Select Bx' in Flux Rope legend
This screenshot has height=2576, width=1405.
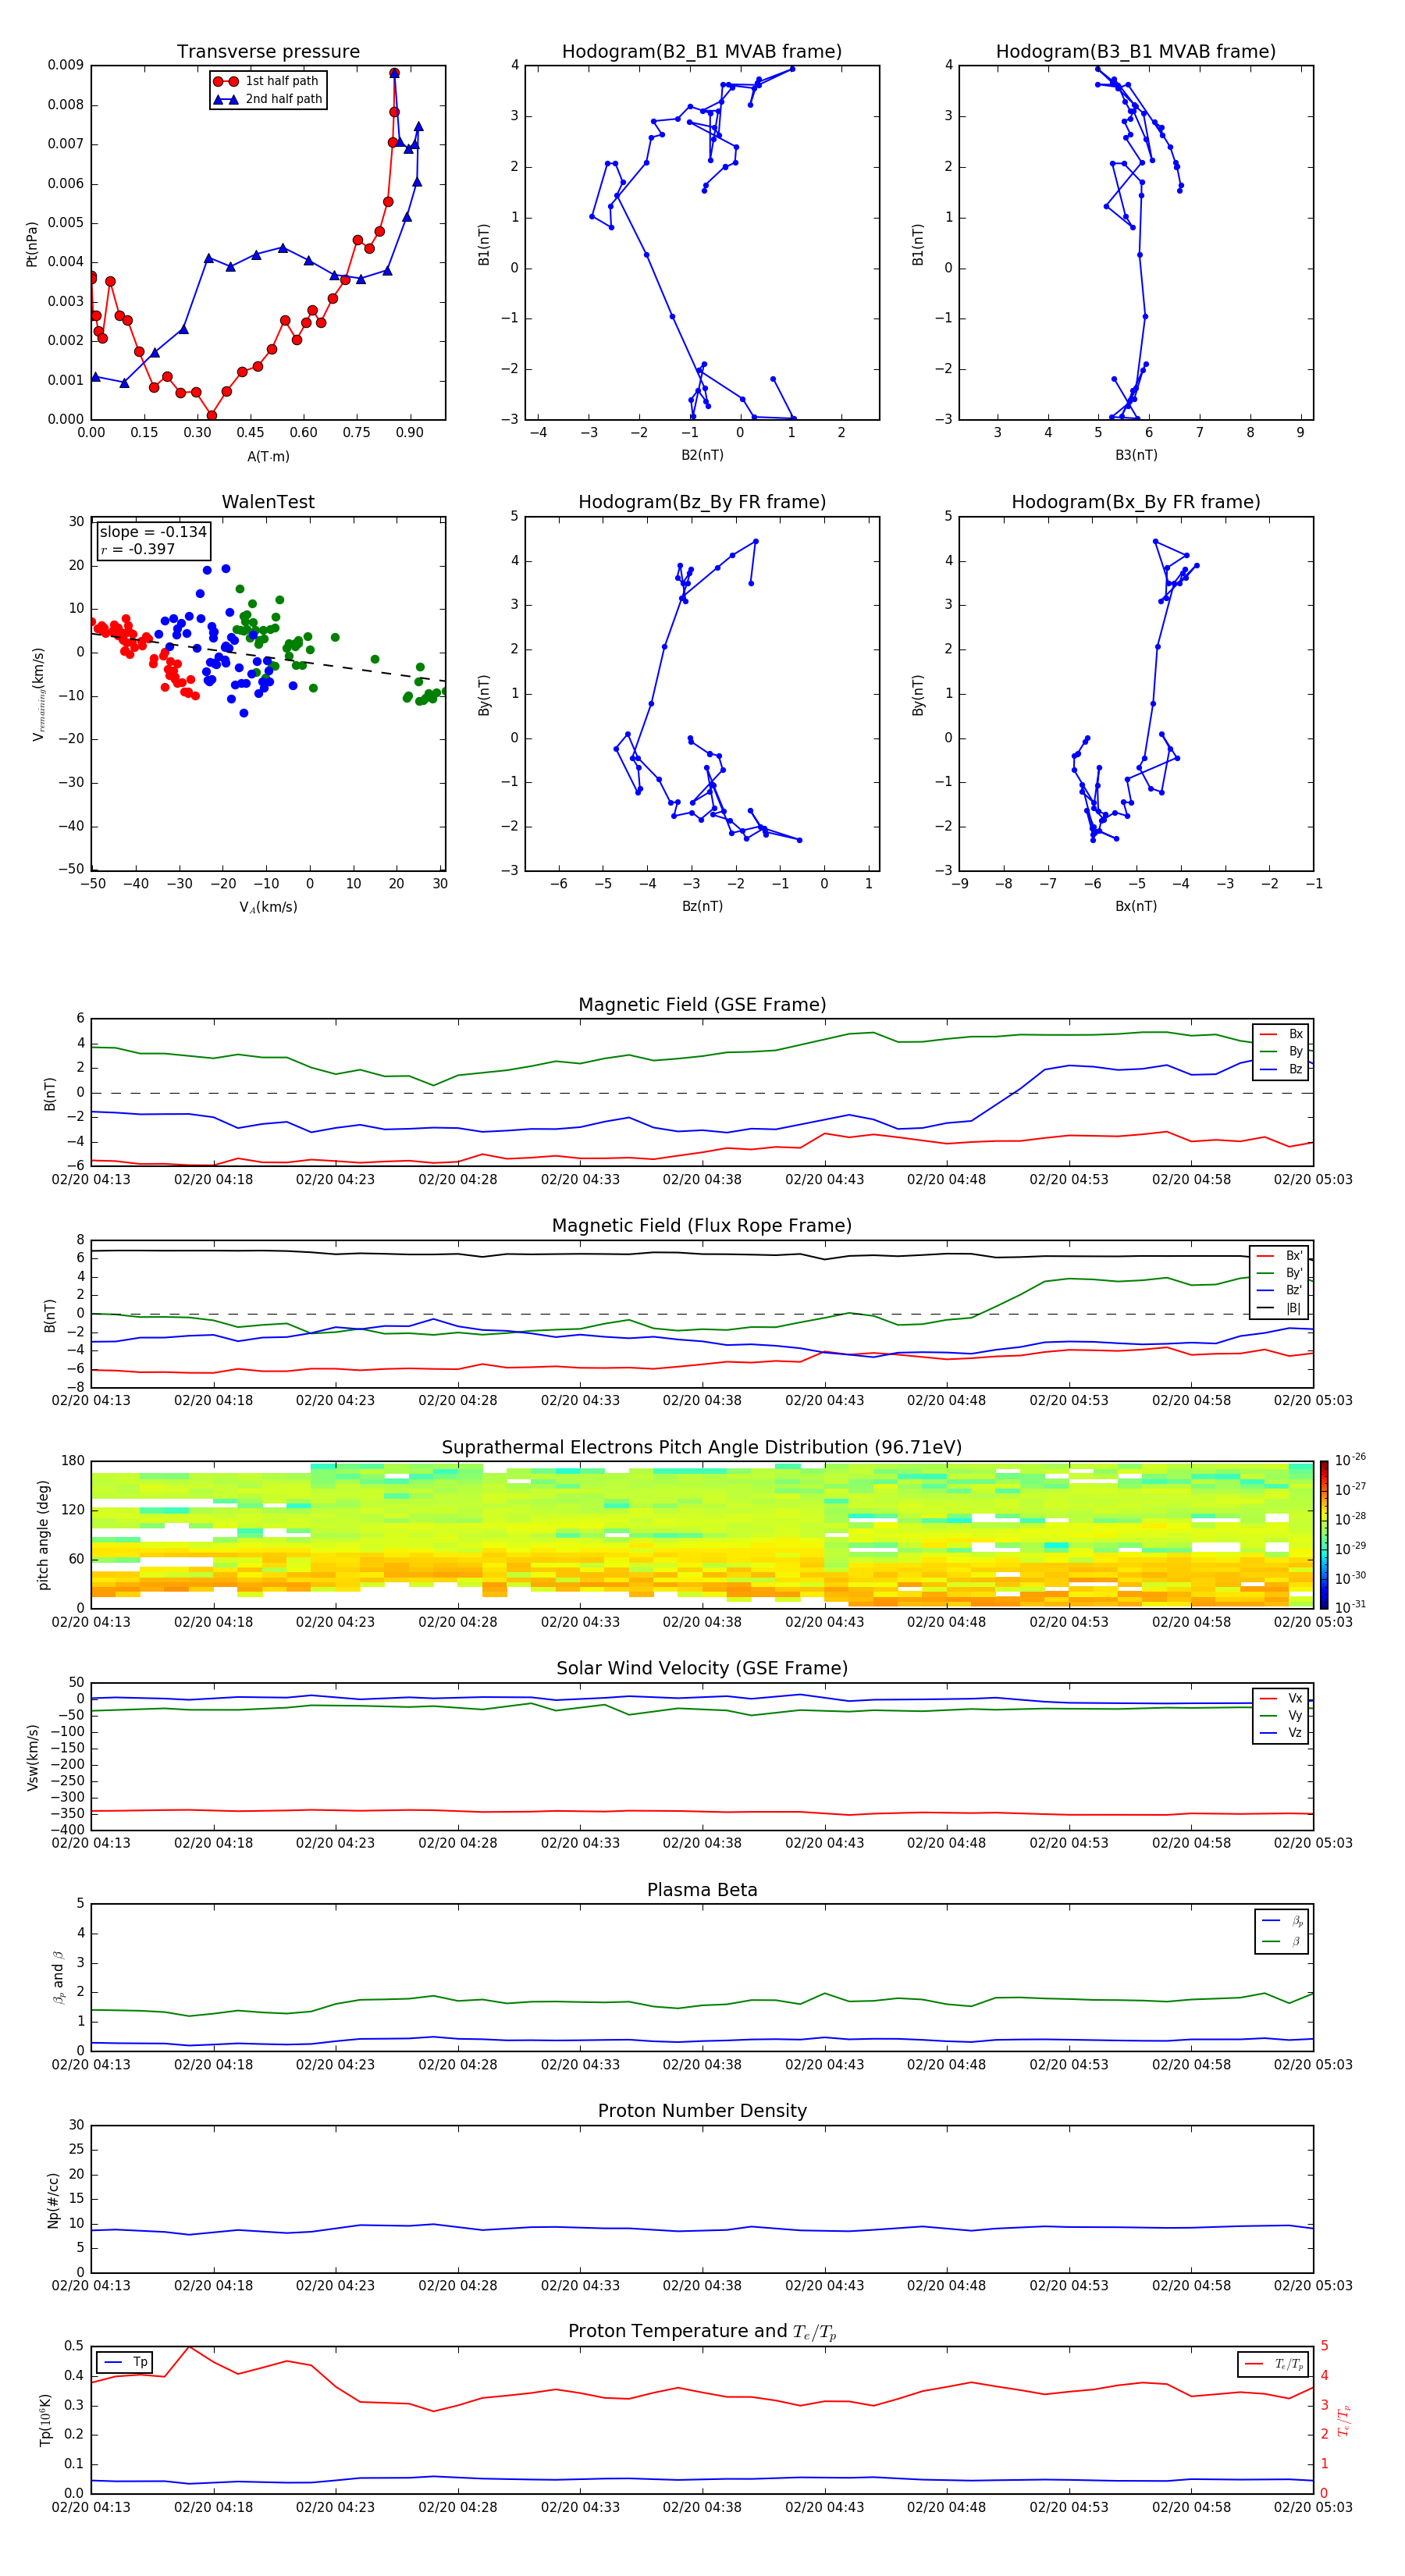pyautogui.click(x=1280, y=1256)
